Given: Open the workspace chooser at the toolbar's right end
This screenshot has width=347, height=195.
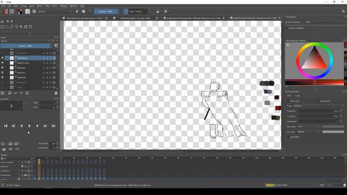Looking at the screenshot, I should point(343,11).
